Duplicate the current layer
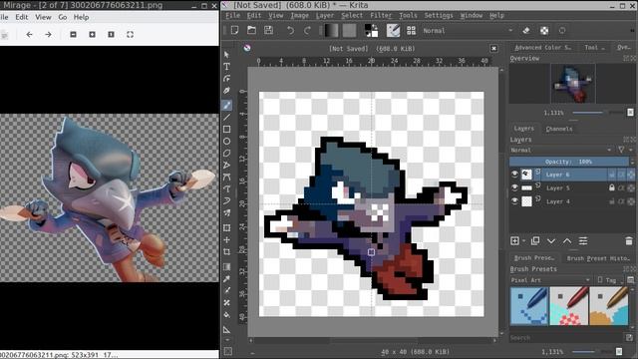Image resolution: width=638 pixels, height=359 pixels. 535,241
